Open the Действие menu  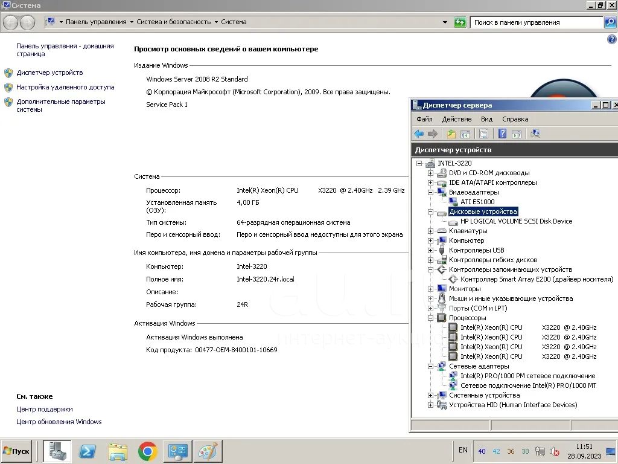pos(457,119)
